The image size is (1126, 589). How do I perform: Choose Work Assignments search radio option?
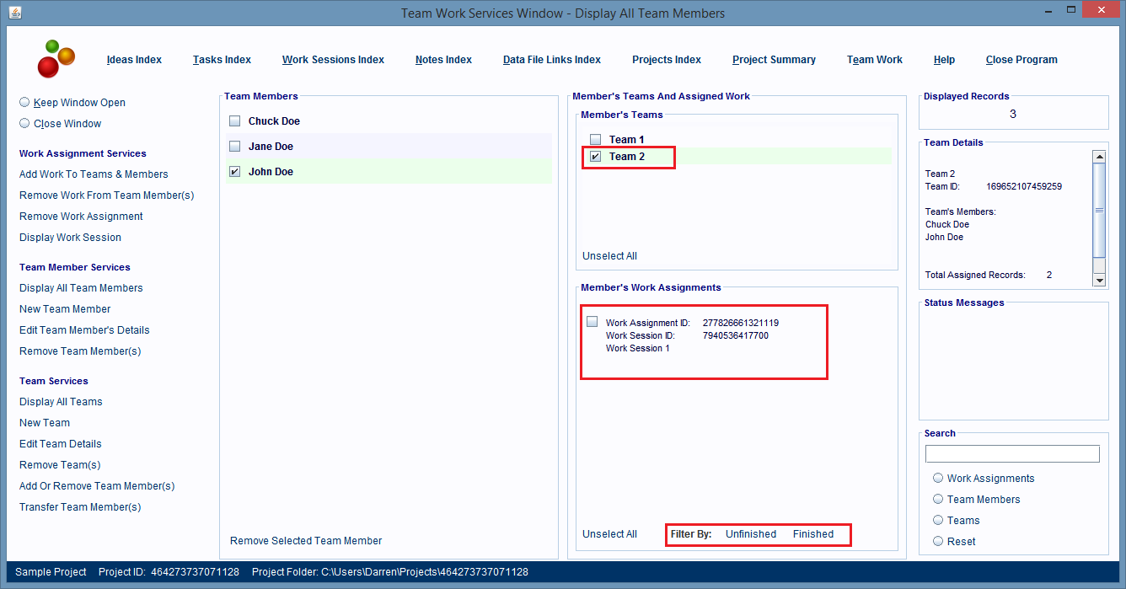pyautogui.click(x=938, y=478)
